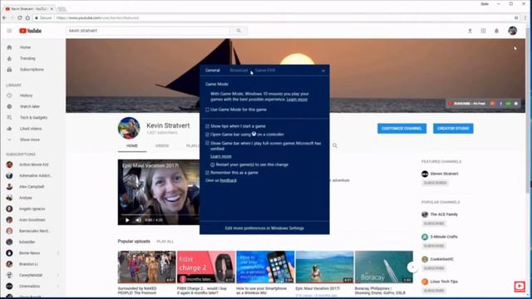
Task: Open smartphone wireless mic video thumbnail
Action: pos(265,267)
